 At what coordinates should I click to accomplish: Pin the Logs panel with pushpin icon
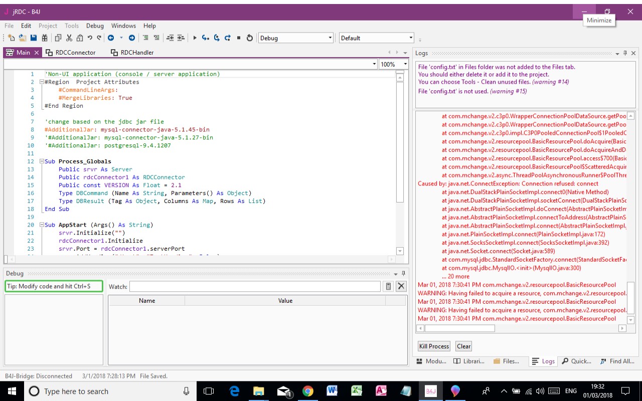point(625,53)
